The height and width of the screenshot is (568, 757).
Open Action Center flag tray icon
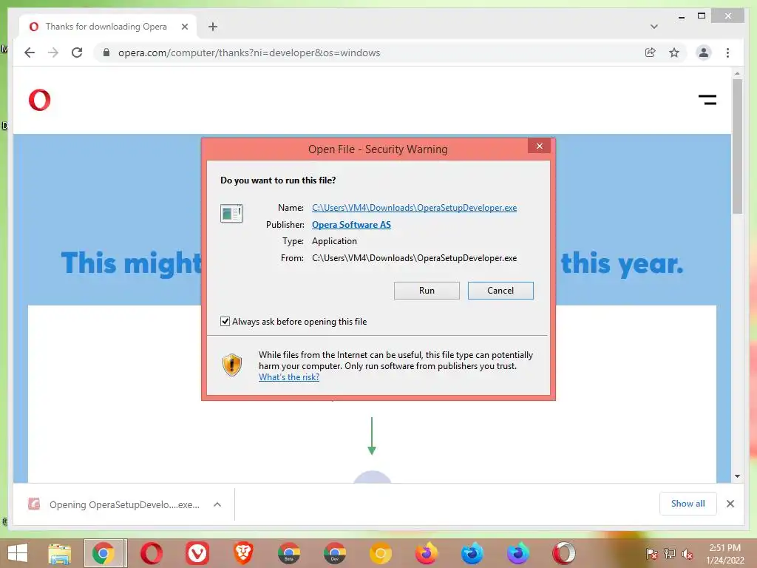652,554
